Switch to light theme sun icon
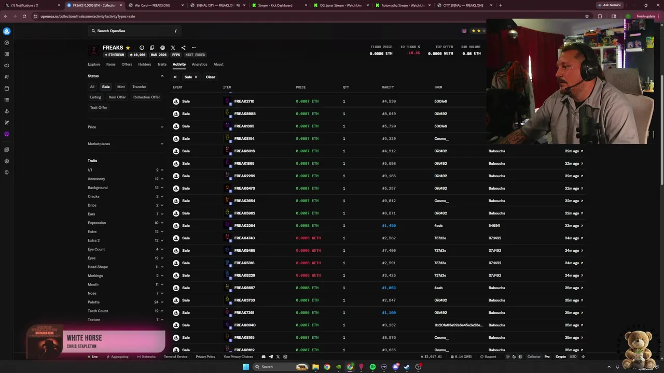Screen dimensions: 664x373 click(x=508, y=356)
